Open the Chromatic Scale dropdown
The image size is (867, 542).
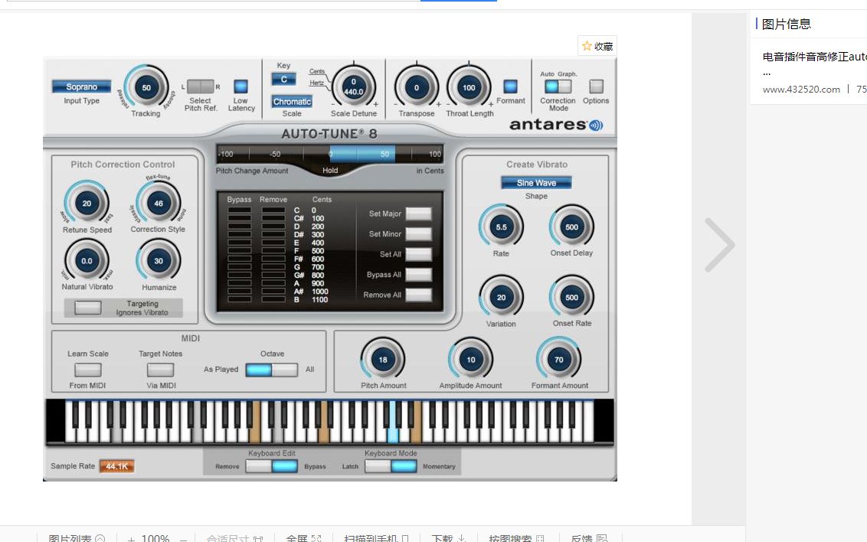coord(292,102)
